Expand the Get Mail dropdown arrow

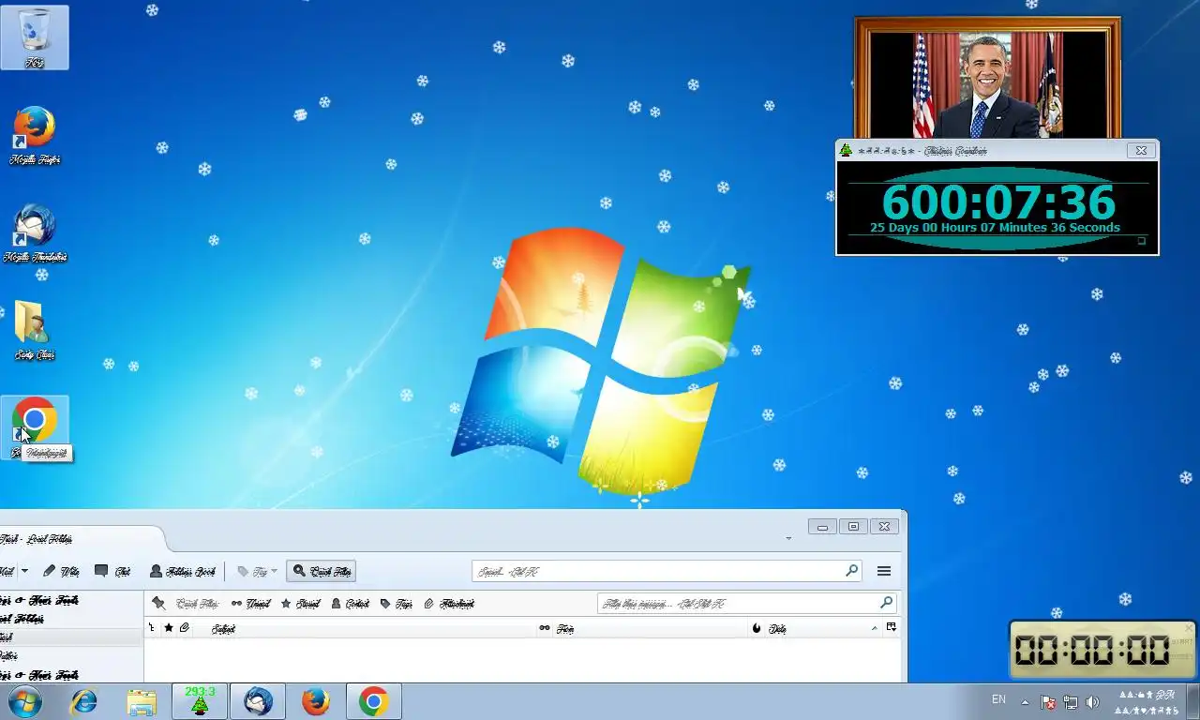tap(24, 571)
